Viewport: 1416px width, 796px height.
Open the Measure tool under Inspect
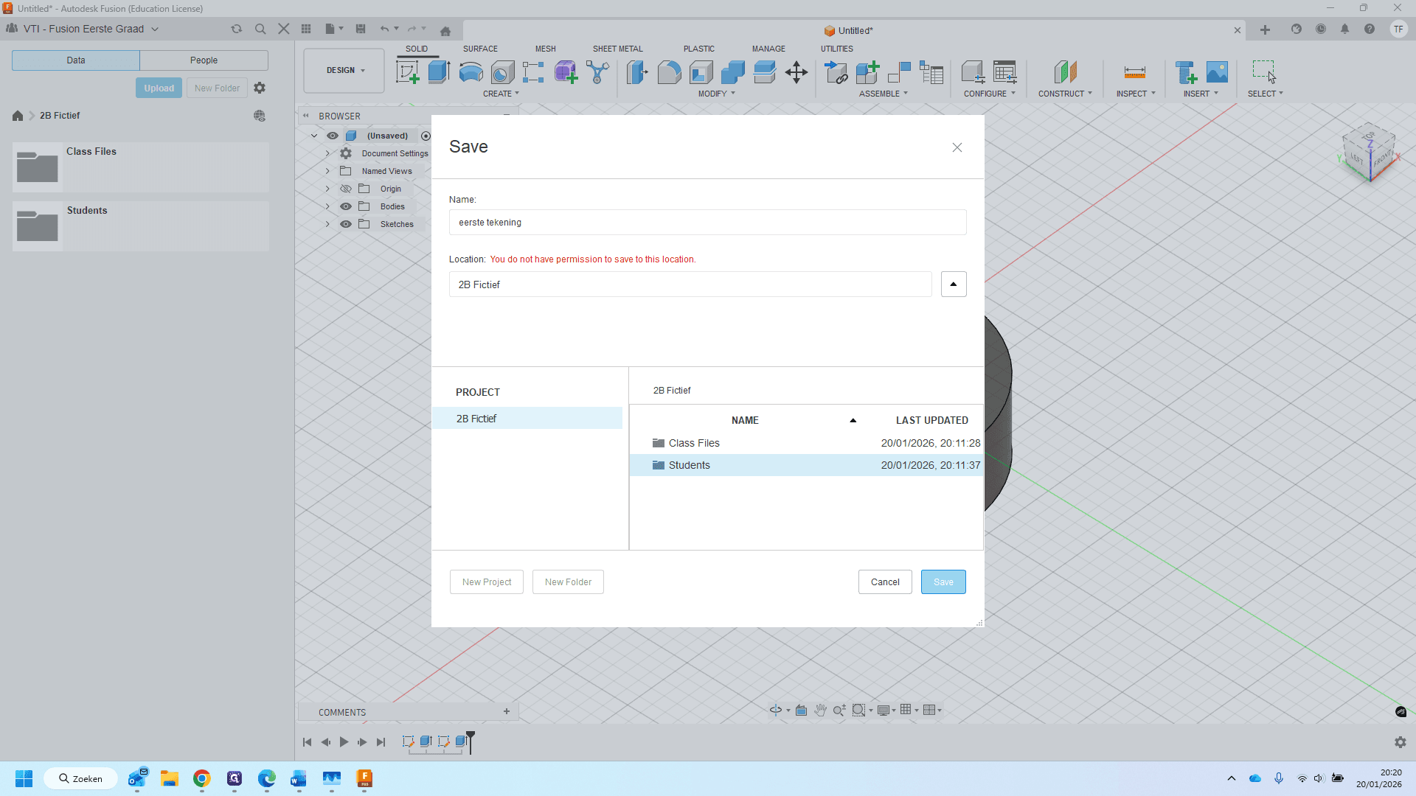tap(1134, 72)
